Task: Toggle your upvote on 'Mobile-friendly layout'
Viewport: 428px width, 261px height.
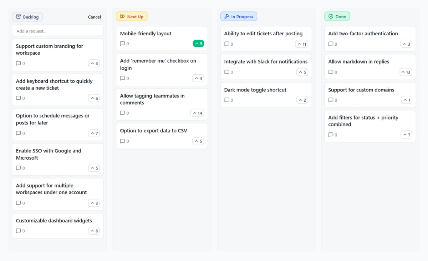Action: 198,43
